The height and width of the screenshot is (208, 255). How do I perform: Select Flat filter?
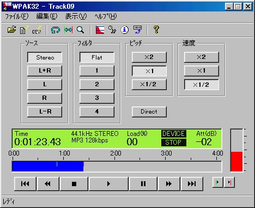tap(97, 57)
